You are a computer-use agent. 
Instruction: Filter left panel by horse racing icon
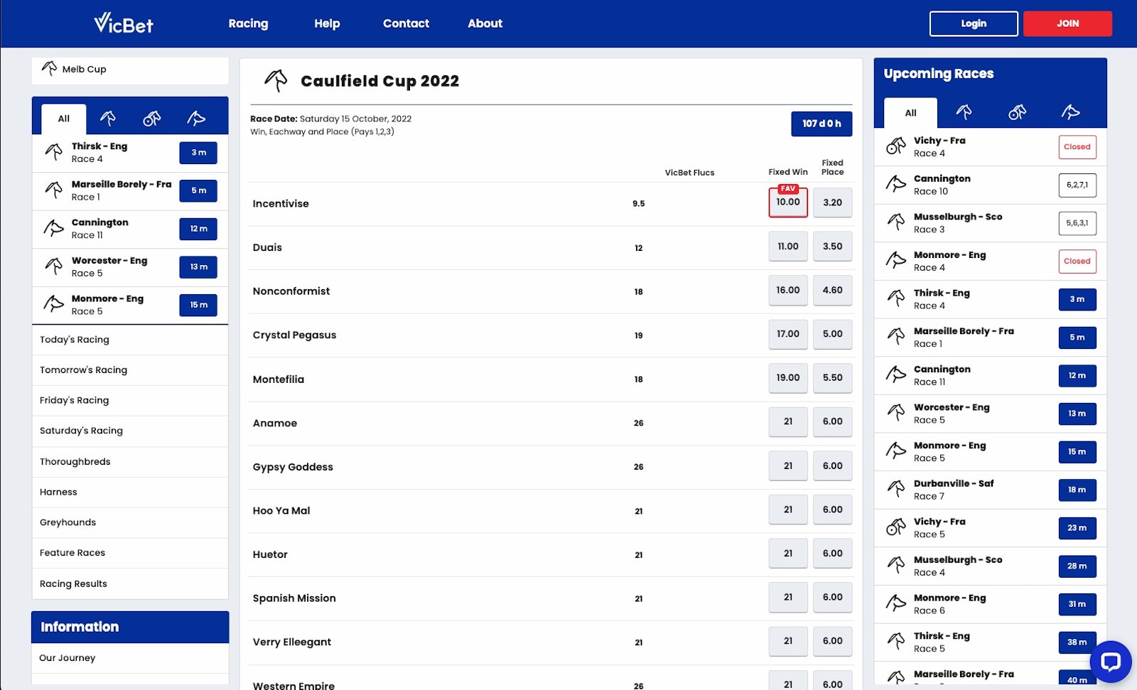(108, 118)
